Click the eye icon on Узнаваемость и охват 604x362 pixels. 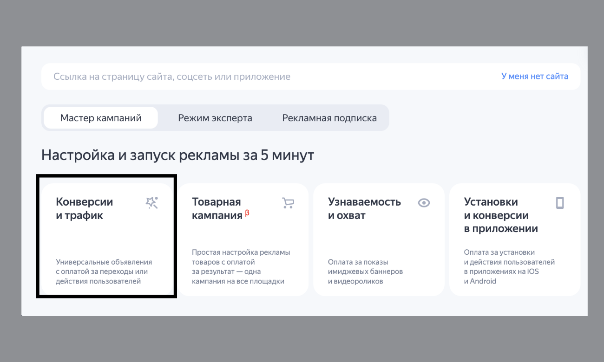(x=424, y=203)
